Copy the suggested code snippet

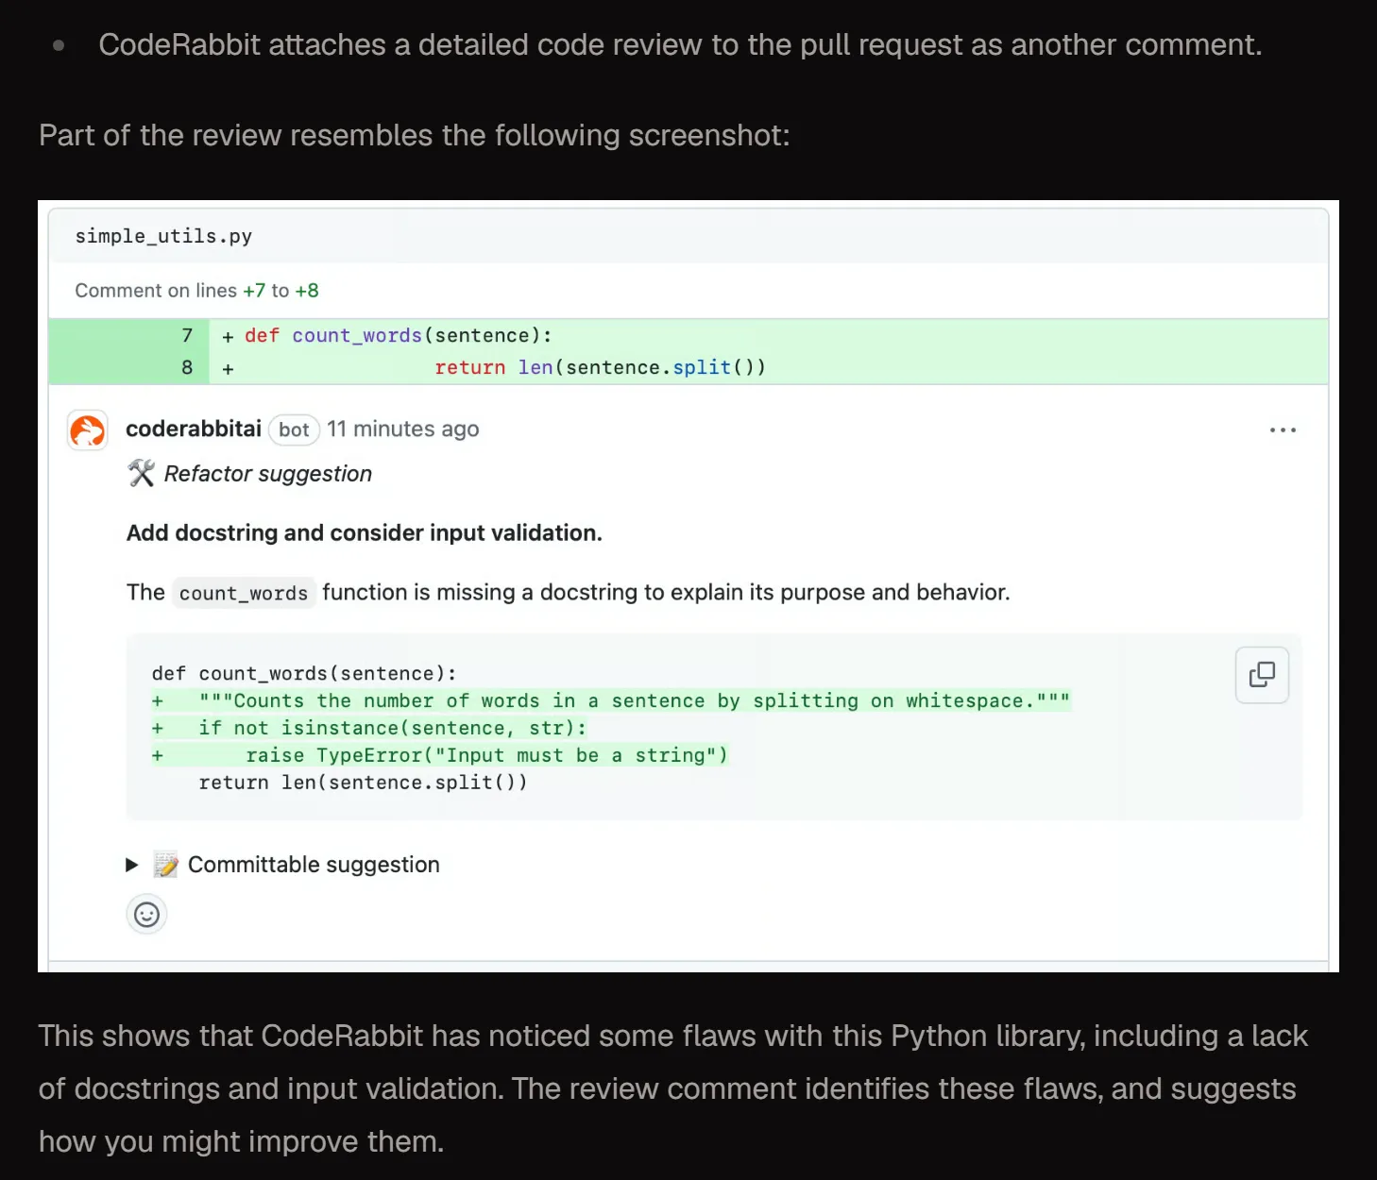tap(1262, 675)
